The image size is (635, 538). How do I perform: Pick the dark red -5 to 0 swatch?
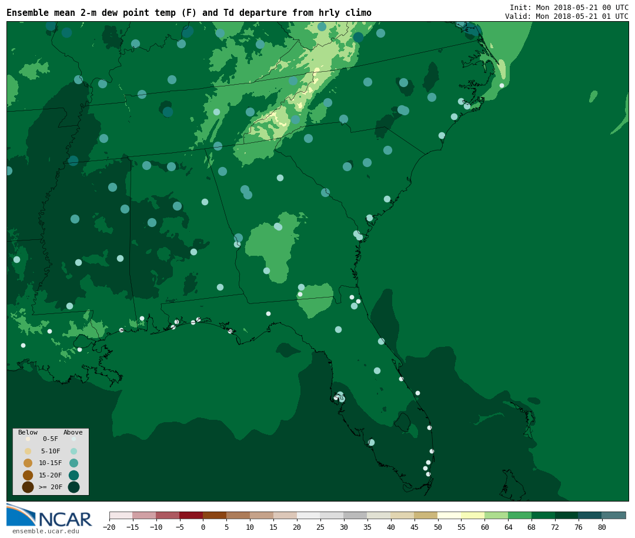pyautogui.click(x=191, y=515)
